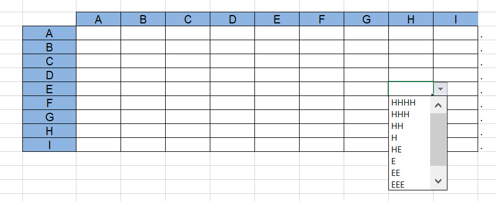Viewport: 496px width, 201px height.
Task: Click the blue row header labeled C
Action: (49, 61)
